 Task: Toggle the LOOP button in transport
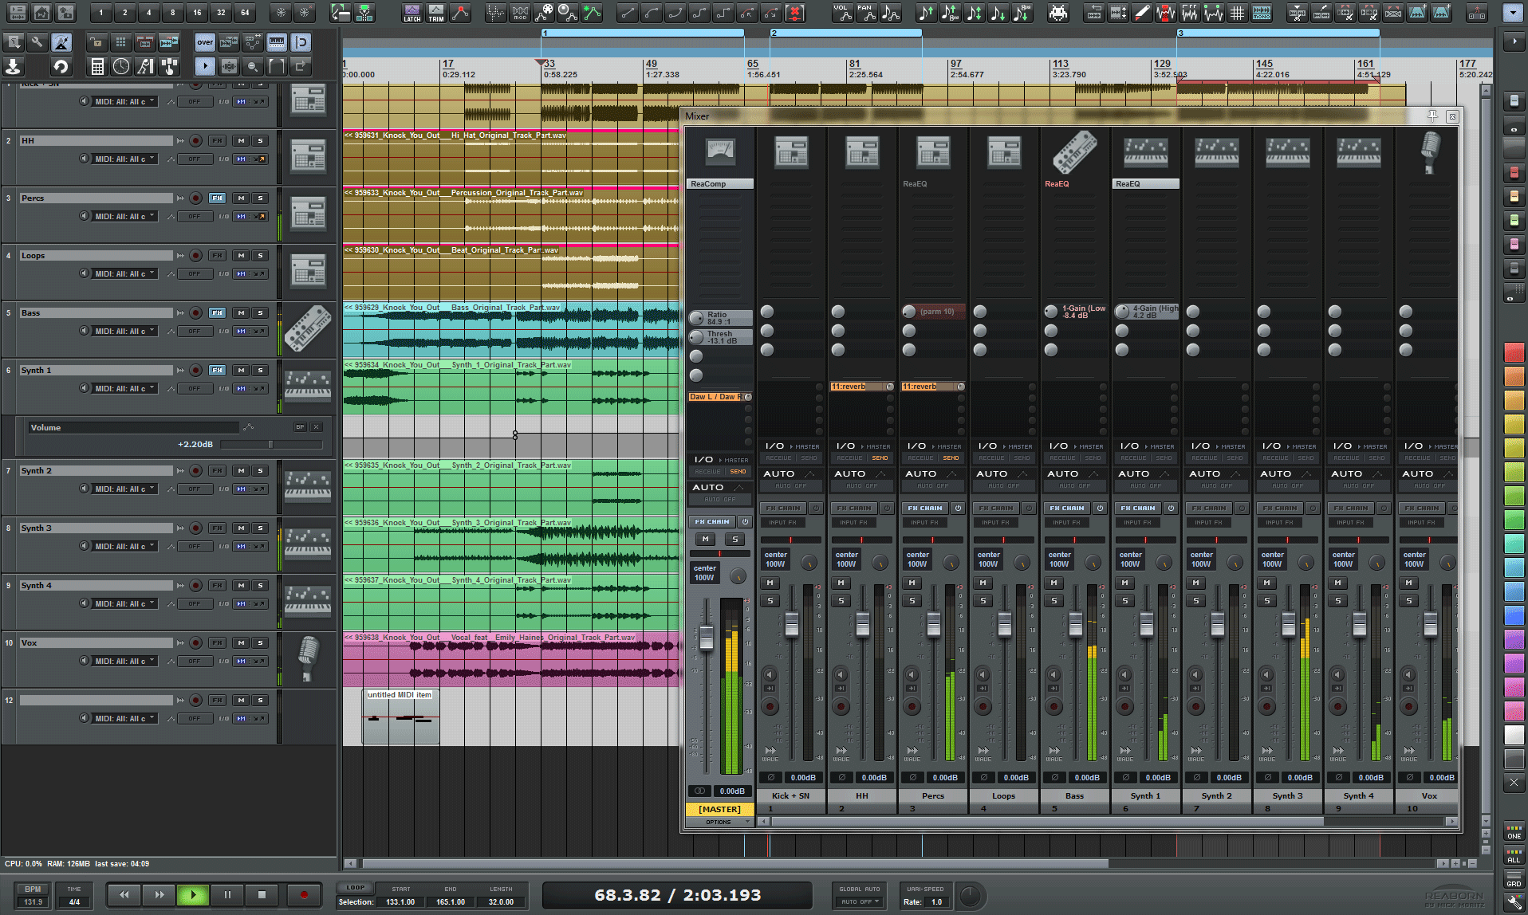point(356,887)
